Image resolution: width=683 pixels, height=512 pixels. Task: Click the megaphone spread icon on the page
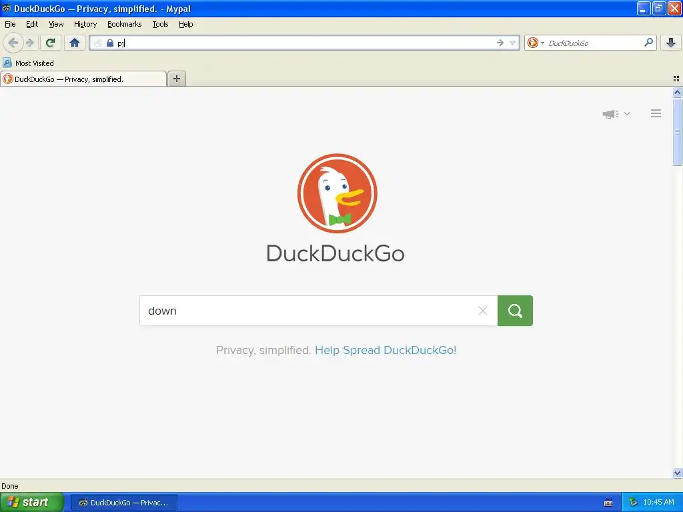[611, 114]
